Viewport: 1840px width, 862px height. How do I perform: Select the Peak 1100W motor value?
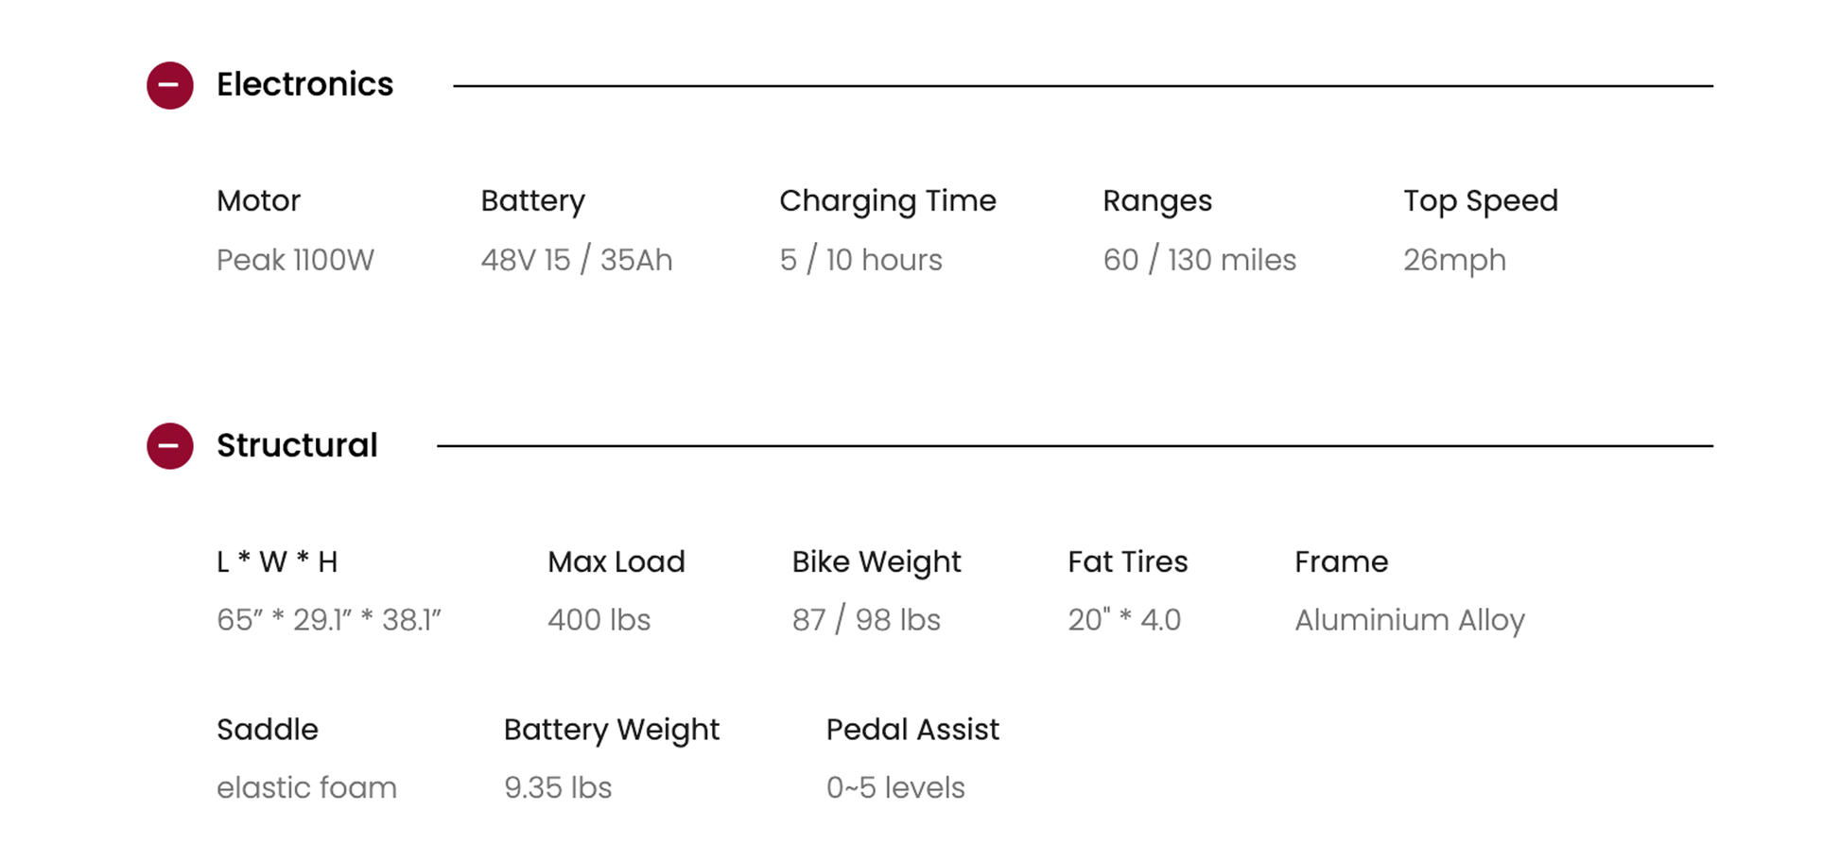295,260
